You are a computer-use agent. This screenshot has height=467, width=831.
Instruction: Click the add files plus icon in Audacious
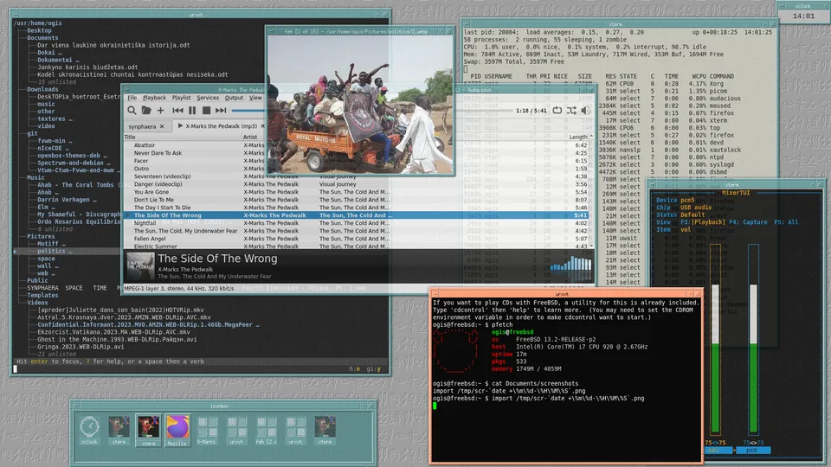click(161, 111)
